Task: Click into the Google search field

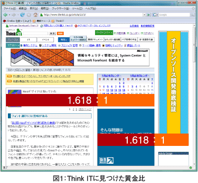Action: 174,15
